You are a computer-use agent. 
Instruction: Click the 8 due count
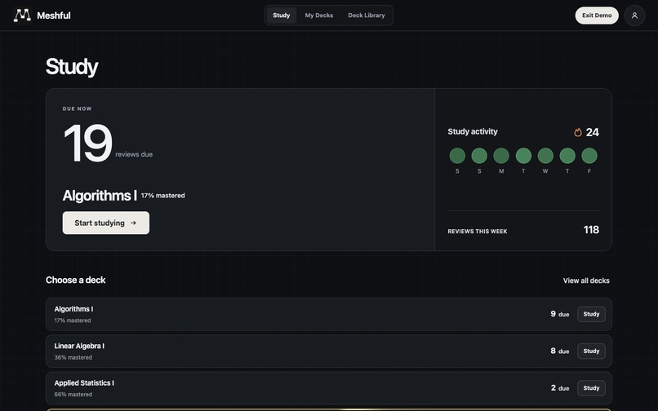point(553,351)
